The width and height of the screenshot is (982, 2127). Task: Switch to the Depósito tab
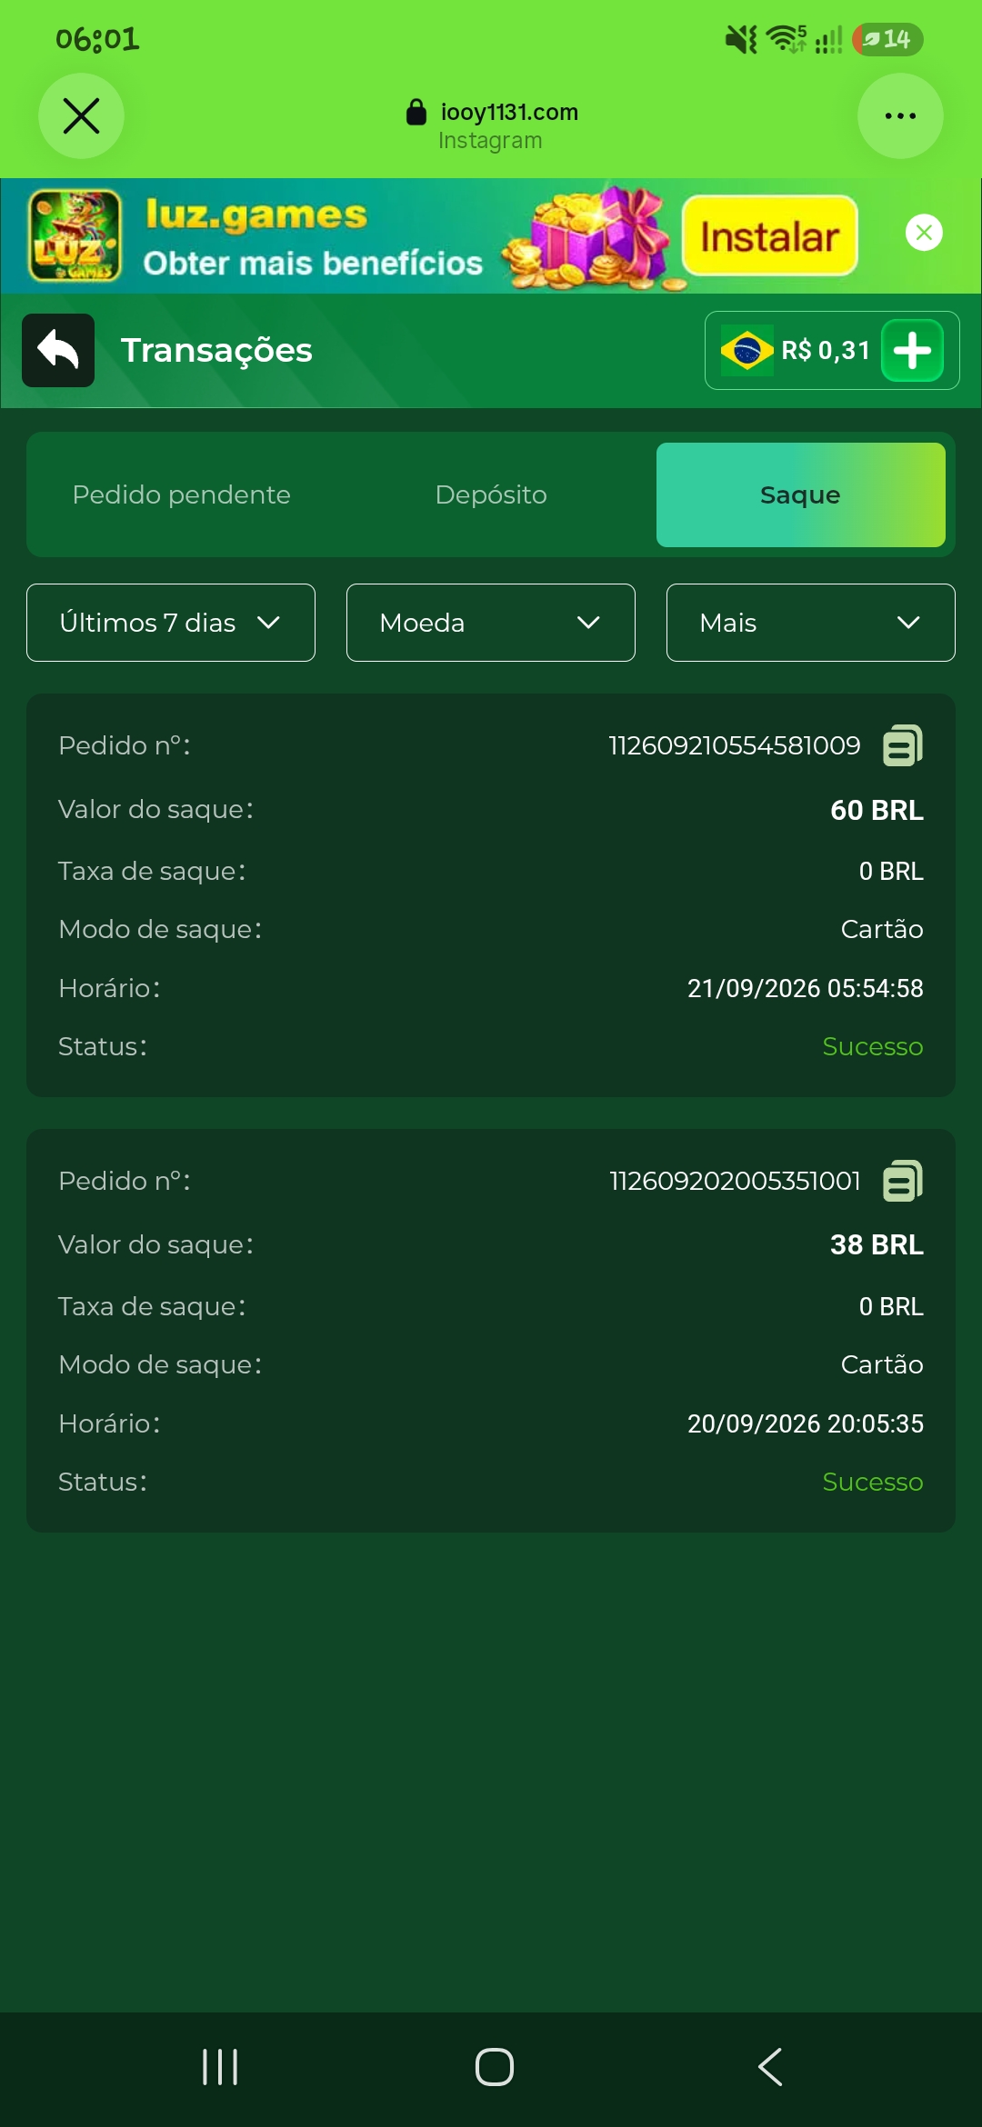tap(491, 494)
